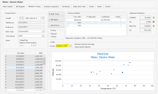Go to the Charts tab
Screen dimensions: 158x94
(92, 6)
